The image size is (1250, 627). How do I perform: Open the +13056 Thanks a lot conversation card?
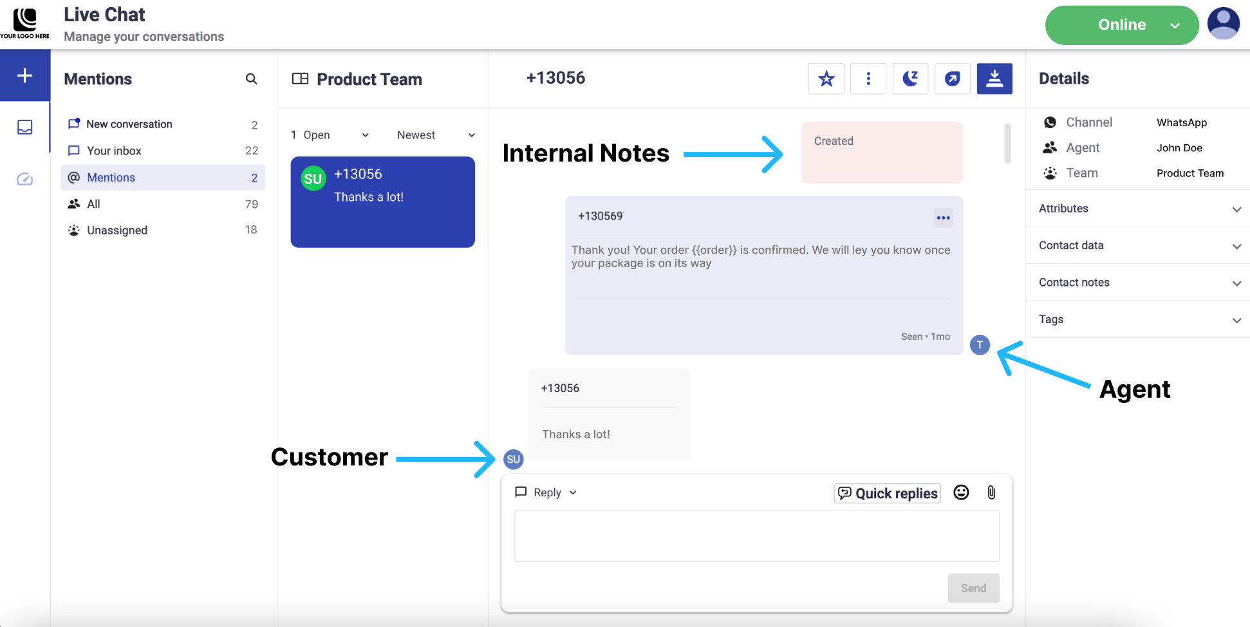(x=383, y=202)
